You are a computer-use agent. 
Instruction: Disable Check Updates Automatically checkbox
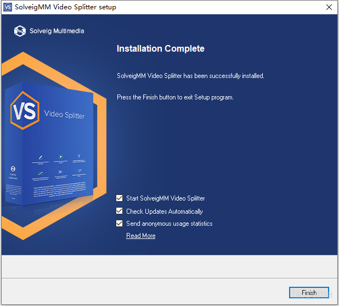click(x=120, y=211)
